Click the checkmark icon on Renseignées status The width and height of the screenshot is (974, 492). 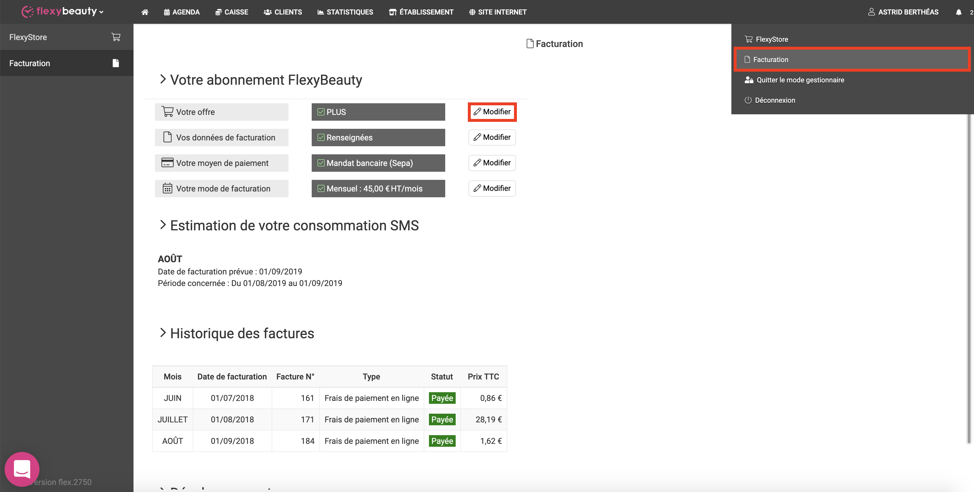pyautogui.click(x=321, y=138)
